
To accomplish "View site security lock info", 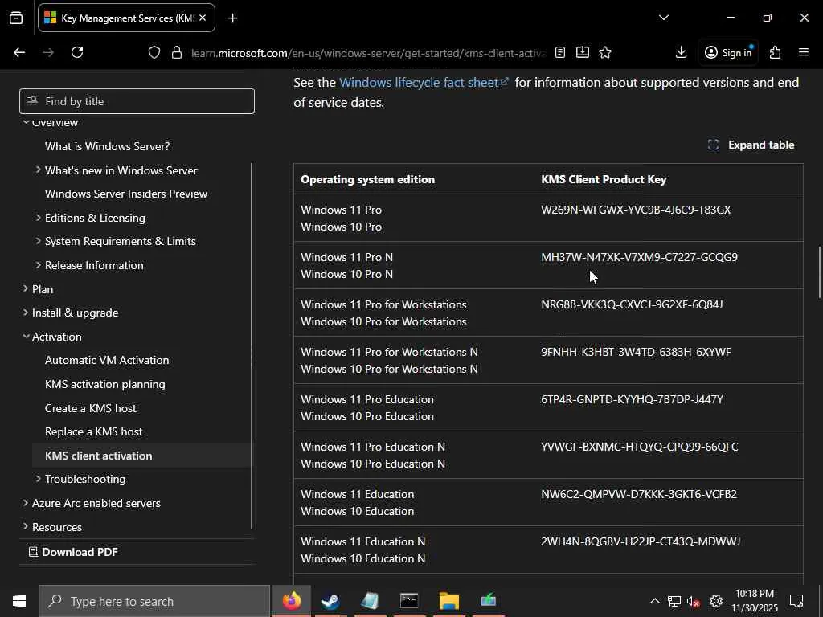I will pos(177,52).
